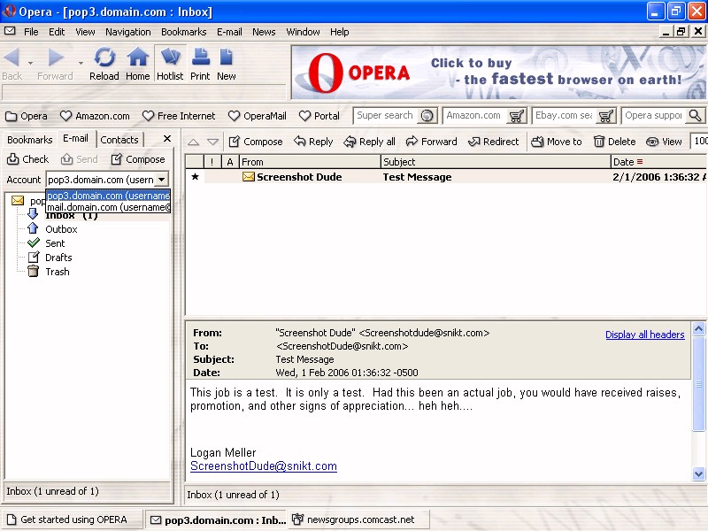Select pop3.domain.com in the account list
This screenshot has height=531, width=708.
pos(108,196)
